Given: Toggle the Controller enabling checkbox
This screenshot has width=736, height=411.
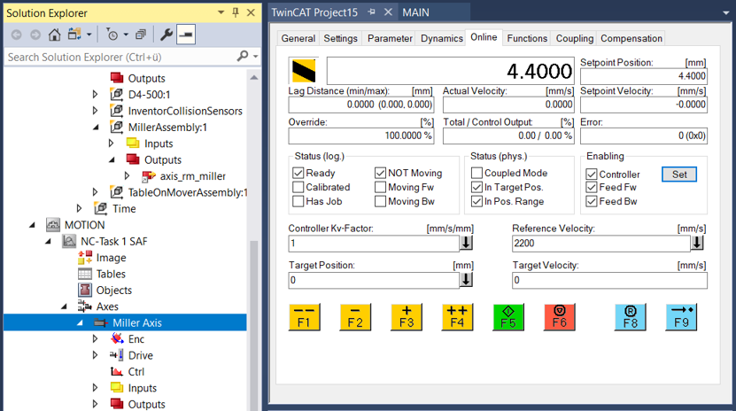Looking at the screenshot, I should click(x=592, y=174).
